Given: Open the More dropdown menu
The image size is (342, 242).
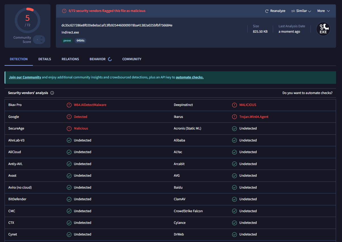Looking at the screenshot, I should [323, 11].
